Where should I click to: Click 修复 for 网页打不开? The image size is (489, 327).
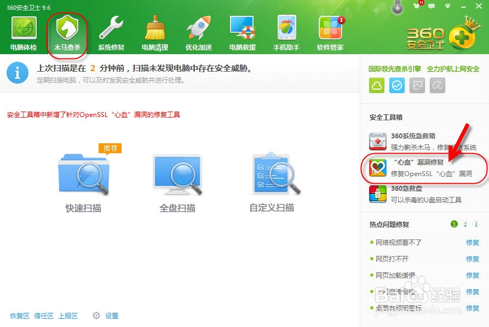(473, 259)
